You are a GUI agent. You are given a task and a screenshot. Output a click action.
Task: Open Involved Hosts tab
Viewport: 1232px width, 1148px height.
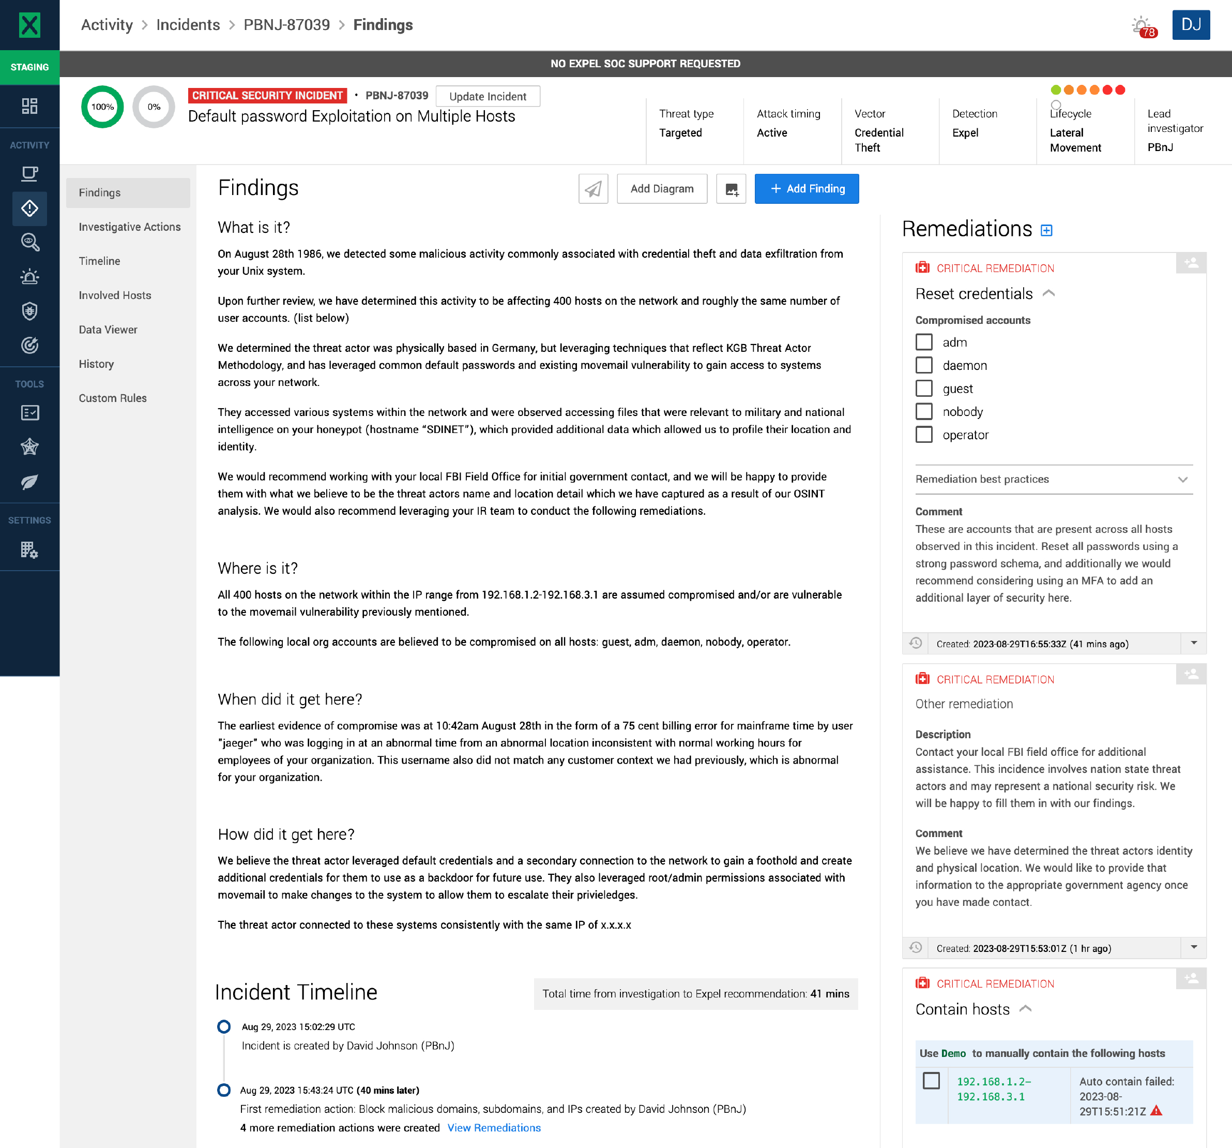pos(128,295)
